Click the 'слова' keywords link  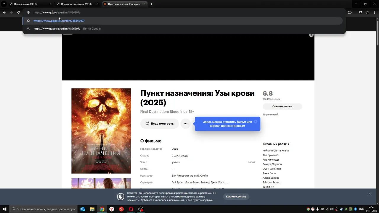click(251, 162)
